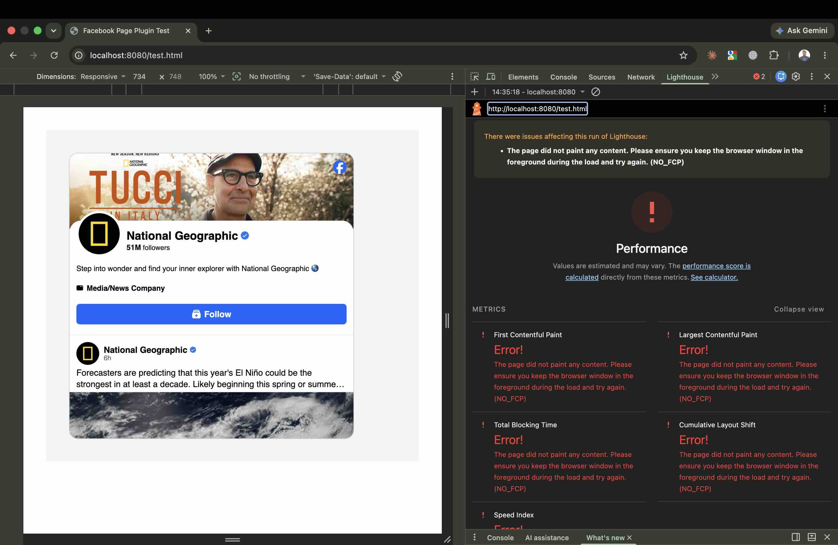Click the National Geographic profile picture
This screenshot has width=838, height=545.
pyautogui.click(x=99, y=233)
